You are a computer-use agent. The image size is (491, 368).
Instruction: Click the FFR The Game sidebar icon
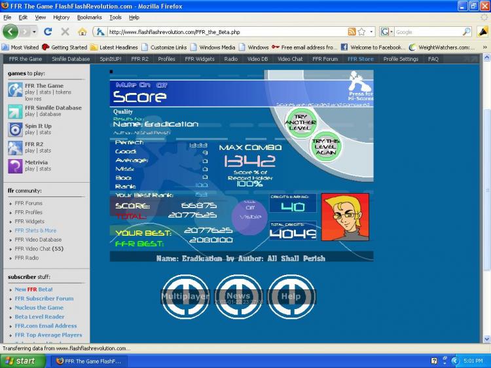[x=15, y=90]
